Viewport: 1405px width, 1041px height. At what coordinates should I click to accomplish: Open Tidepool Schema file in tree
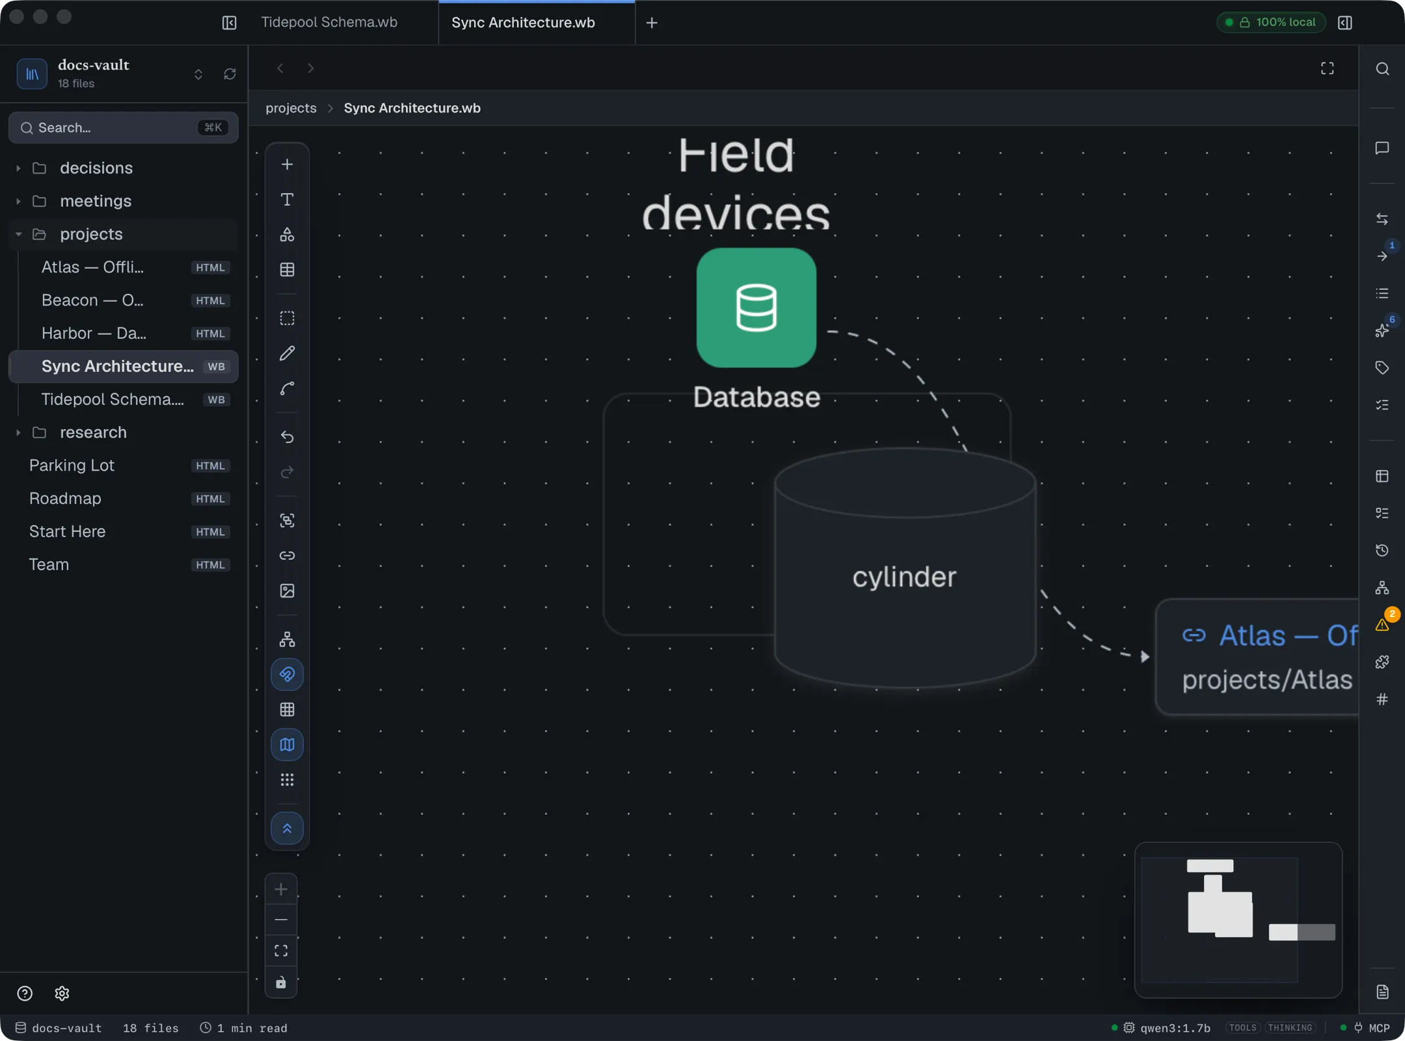click(x=124, y=399)
